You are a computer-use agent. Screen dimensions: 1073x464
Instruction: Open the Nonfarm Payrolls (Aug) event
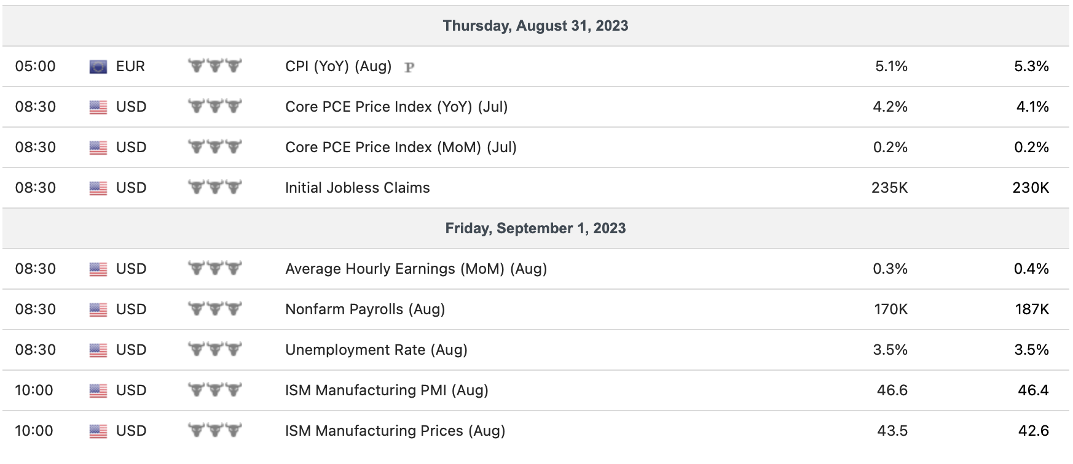(365, 309)
